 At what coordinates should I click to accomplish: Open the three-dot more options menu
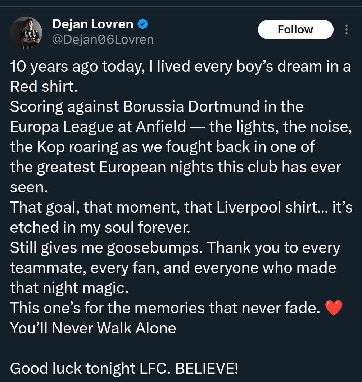(x=346, y=29)
